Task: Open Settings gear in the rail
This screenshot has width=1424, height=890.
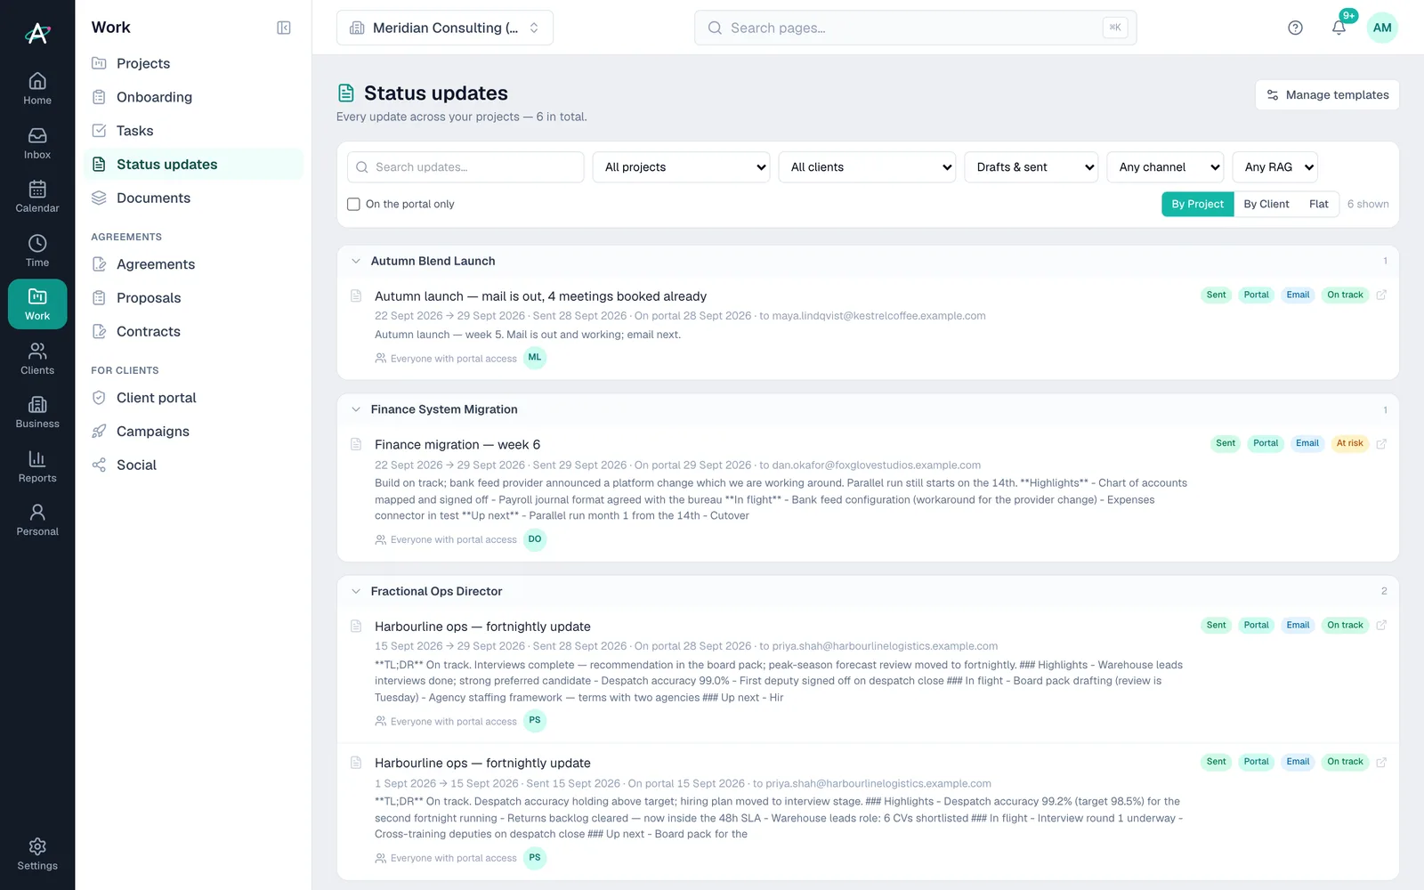Action: coord(37,854)
